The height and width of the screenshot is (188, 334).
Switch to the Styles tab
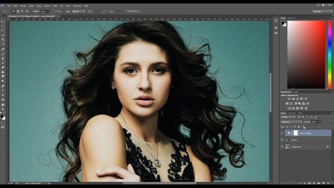[x=296, y=92]
